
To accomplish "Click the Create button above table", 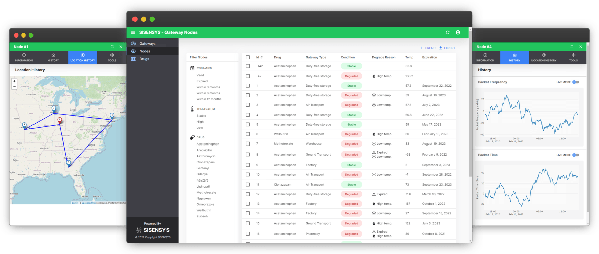I will [x=428, y=48].
